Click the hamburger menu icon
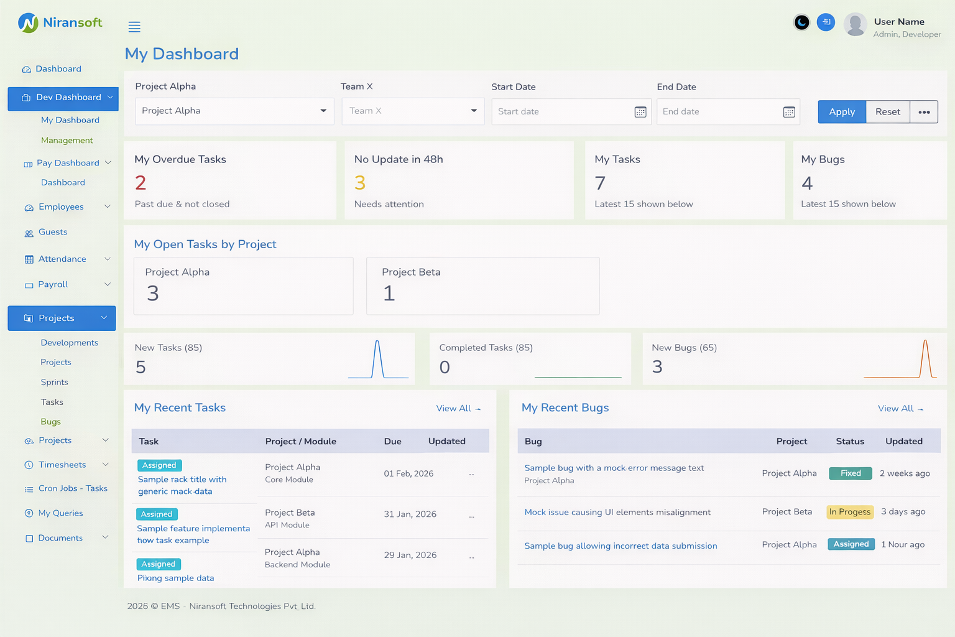The width and height of the screenshot is (955, 637). [134, 27]
